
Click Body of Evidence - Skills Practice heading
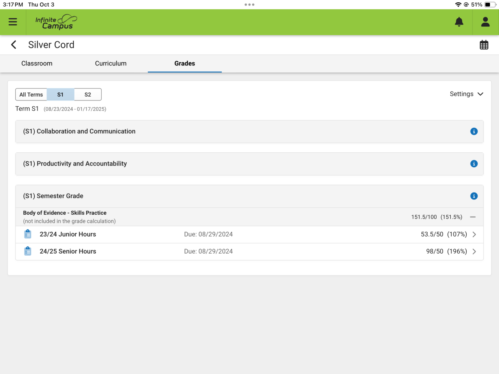point(65,213)
